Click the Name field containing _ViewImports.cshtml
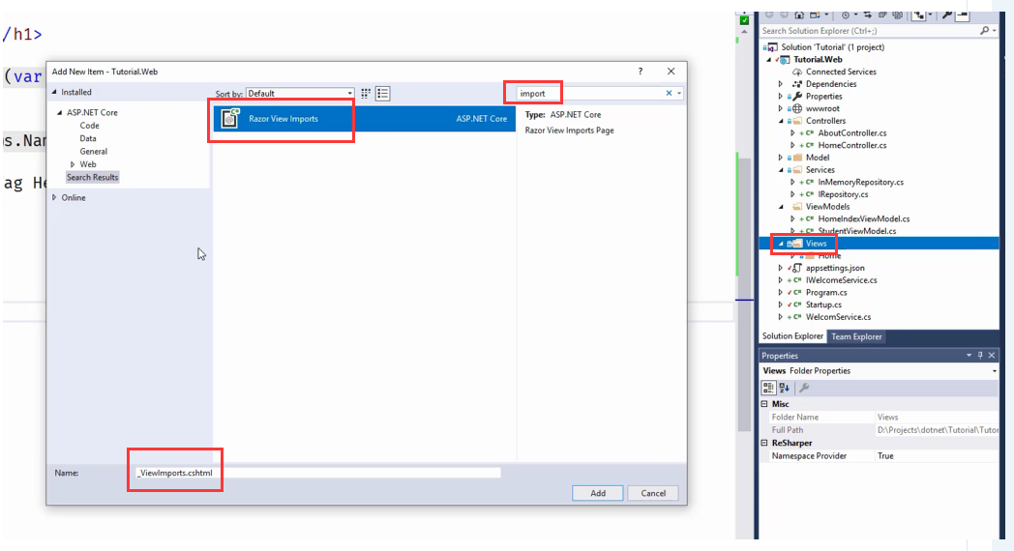 317,473
